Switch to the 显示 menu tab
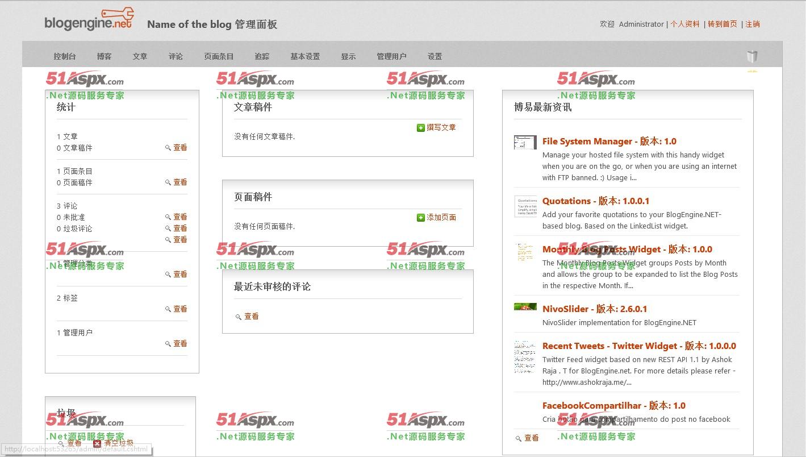Image resolution: width=806 pixels, height=457 pixels. pos(348,56)
